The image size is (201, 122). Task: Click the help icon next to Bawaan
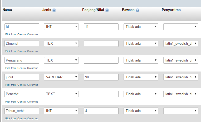pyautogui.click(x=138, y=10)
